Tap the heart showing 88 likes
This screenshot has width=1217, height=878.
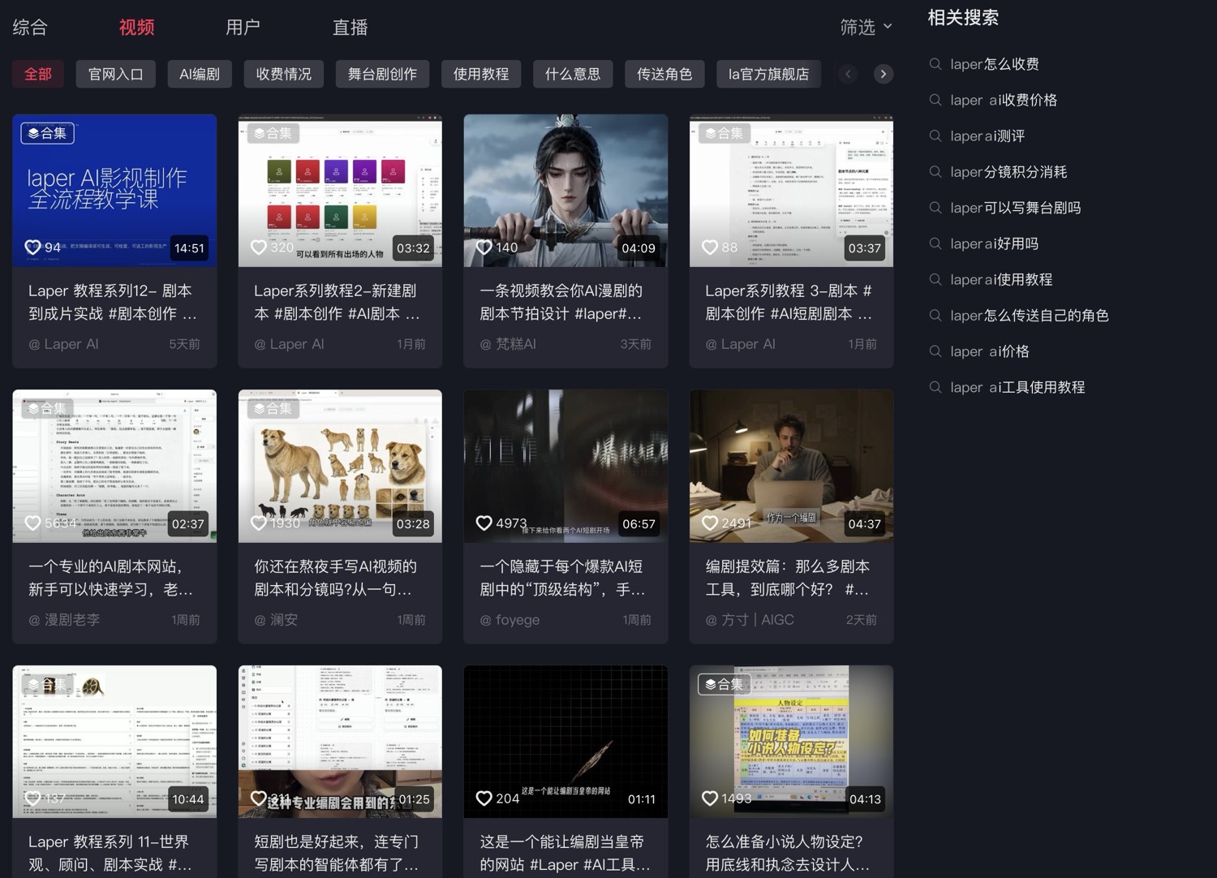pos(710,247)
